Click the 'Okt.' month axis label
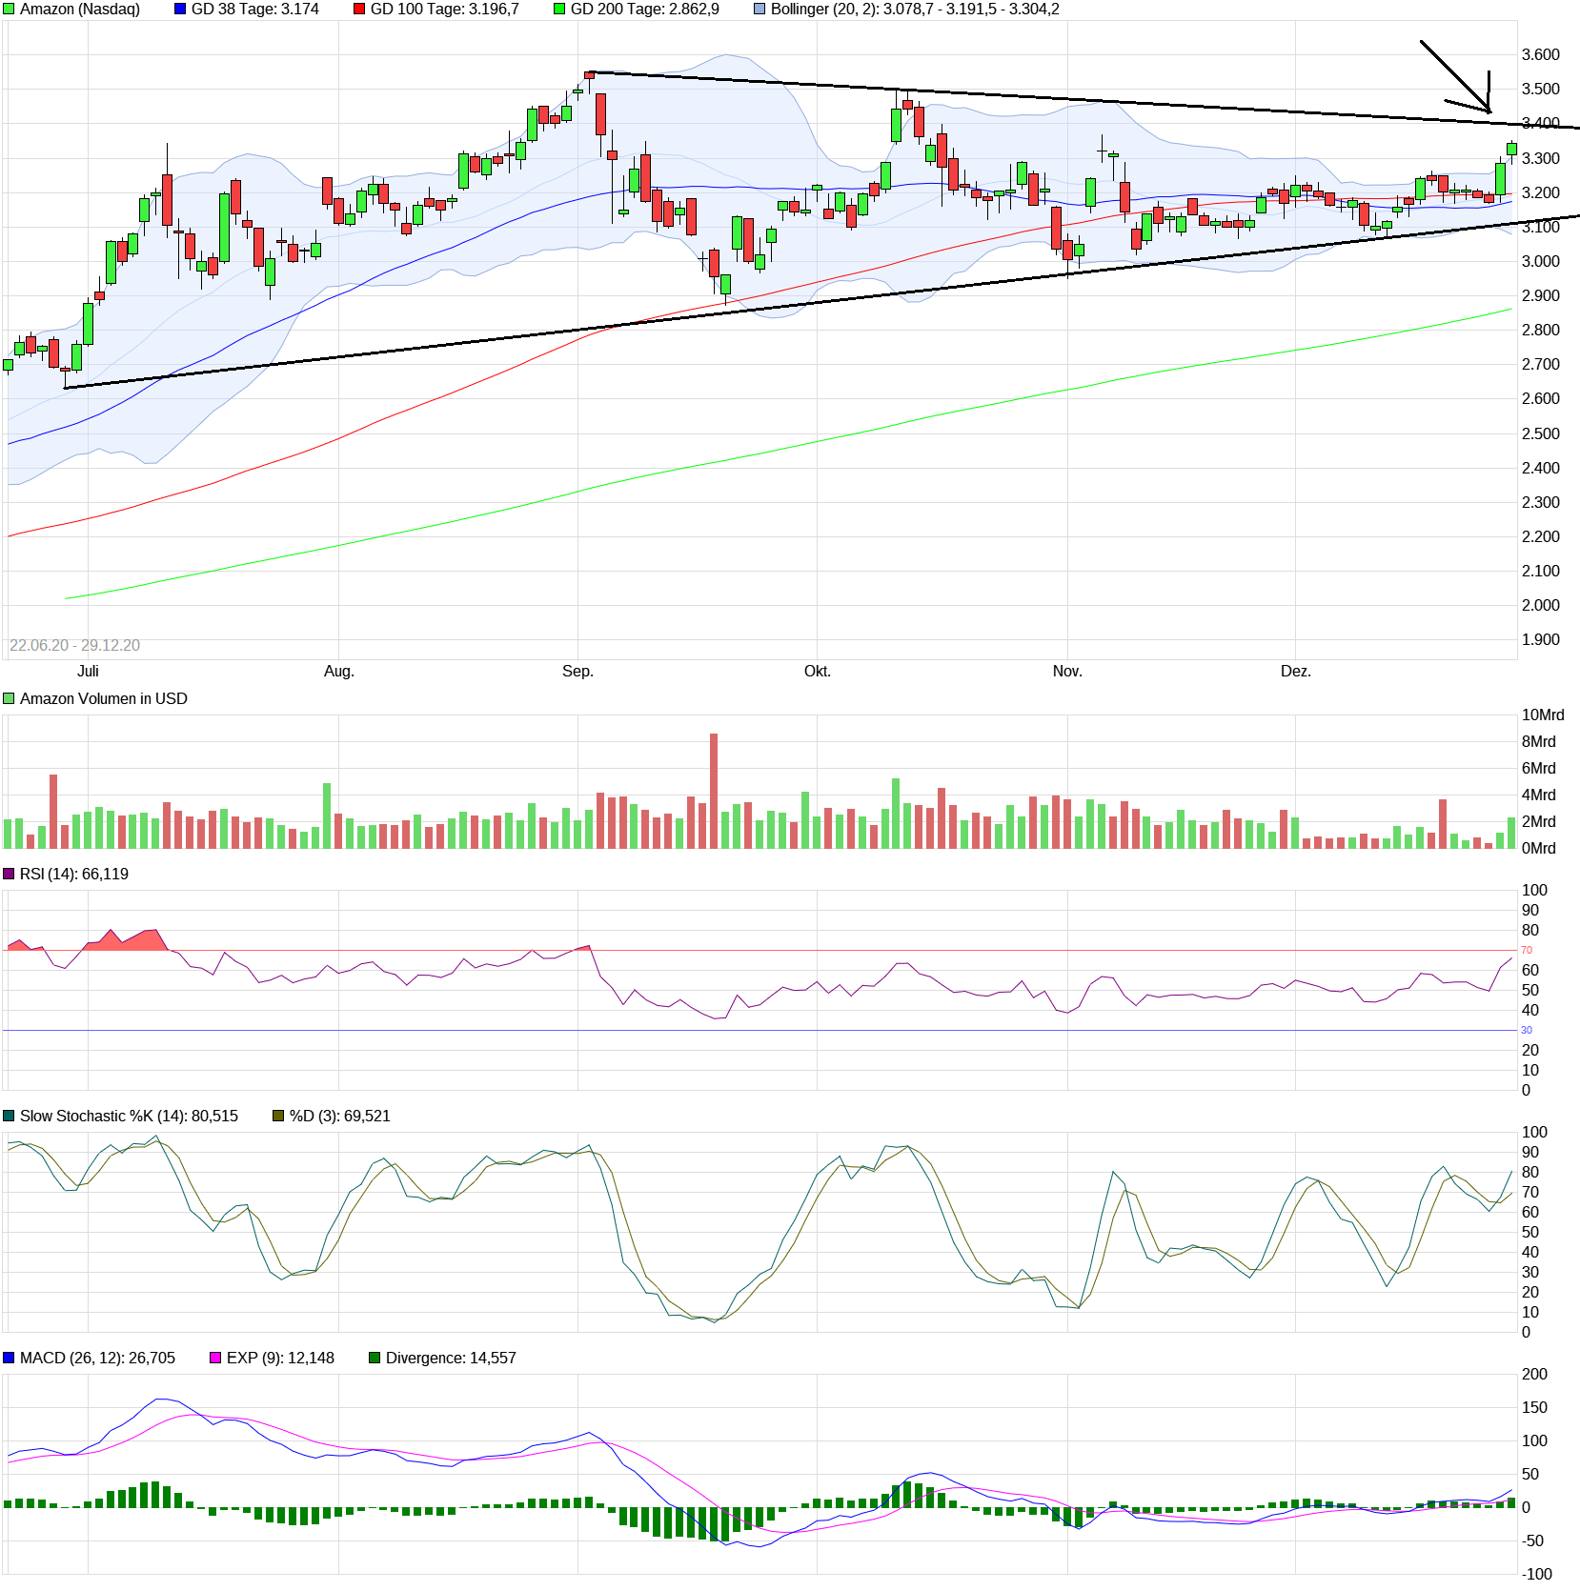The width and height of the screenshot is (1580, 1591). click(x=818, y=672)
